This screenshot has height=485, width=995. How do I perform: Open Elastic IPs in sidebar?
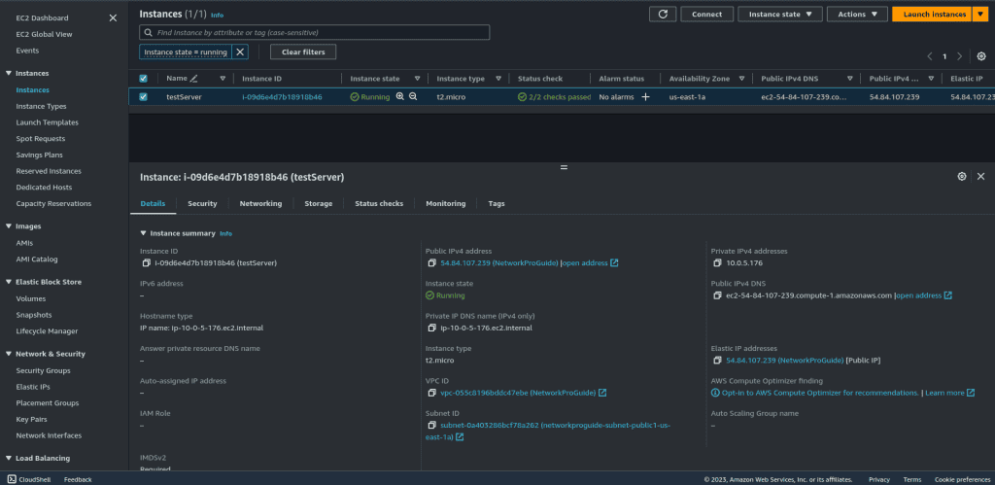[33, 387]
